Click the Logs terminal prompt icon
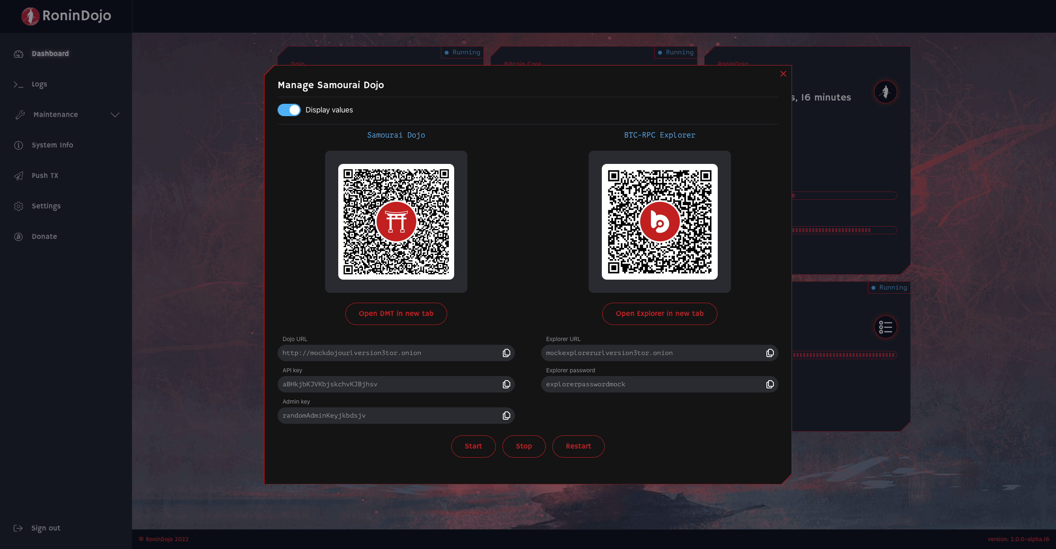Viewport: 1056px width, 549px height. (x=19, y=84)
